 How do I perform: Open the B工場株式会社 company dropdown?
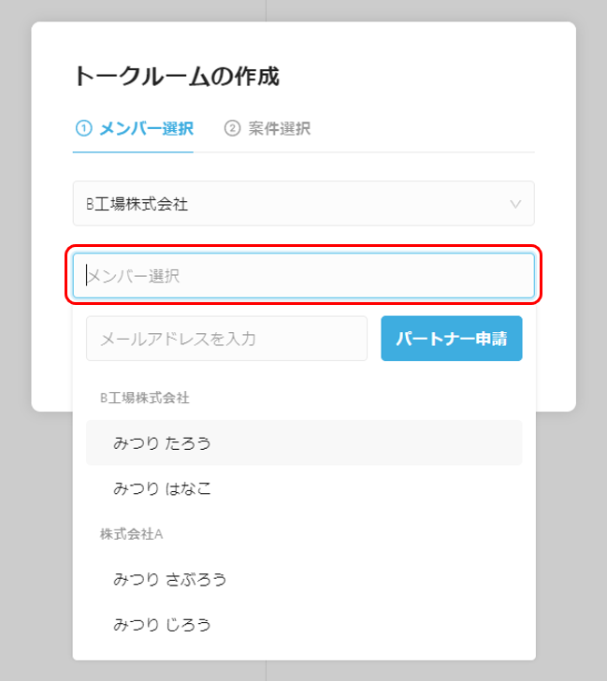coord(303,203)
